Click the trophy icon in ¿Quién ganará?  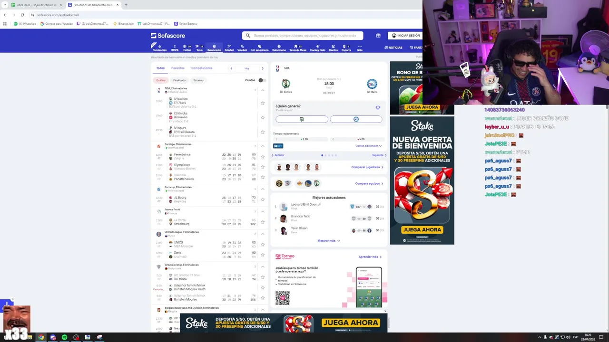point(378,108)
